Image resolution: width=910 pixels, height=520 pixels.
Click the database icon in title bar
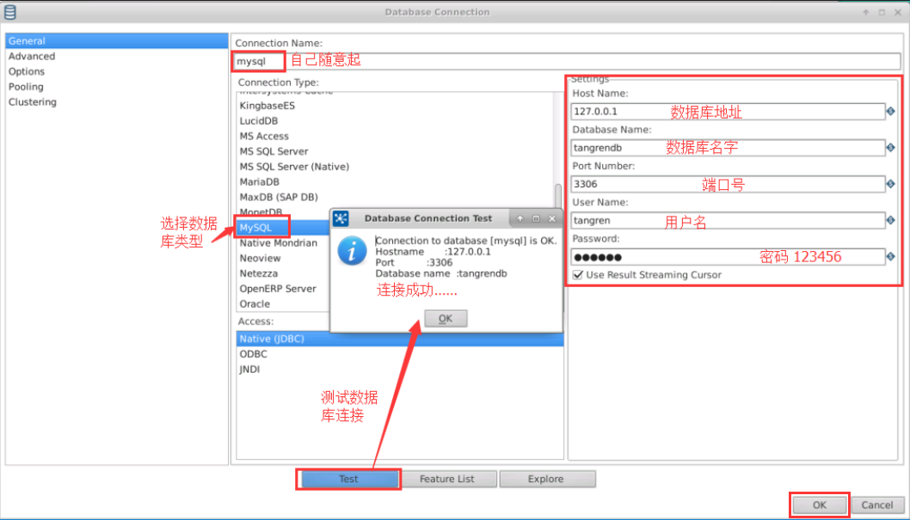9,11
